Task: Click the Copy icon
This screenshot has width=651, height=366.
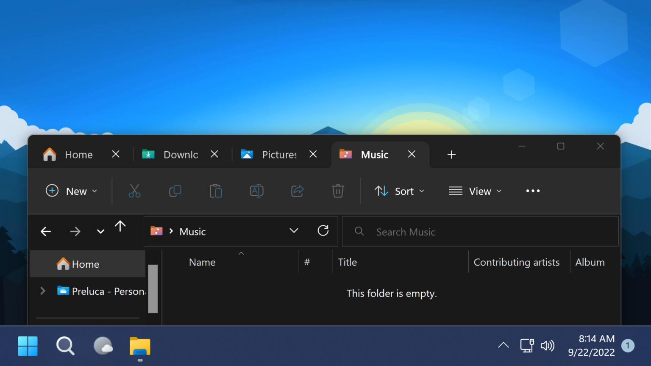Action: [175, 191]
